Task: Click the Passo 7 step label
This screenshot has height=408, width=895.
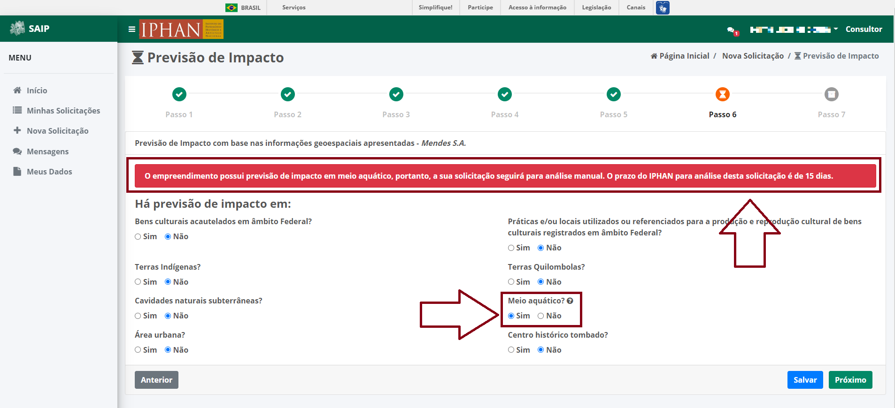Action: pos(832,114)
